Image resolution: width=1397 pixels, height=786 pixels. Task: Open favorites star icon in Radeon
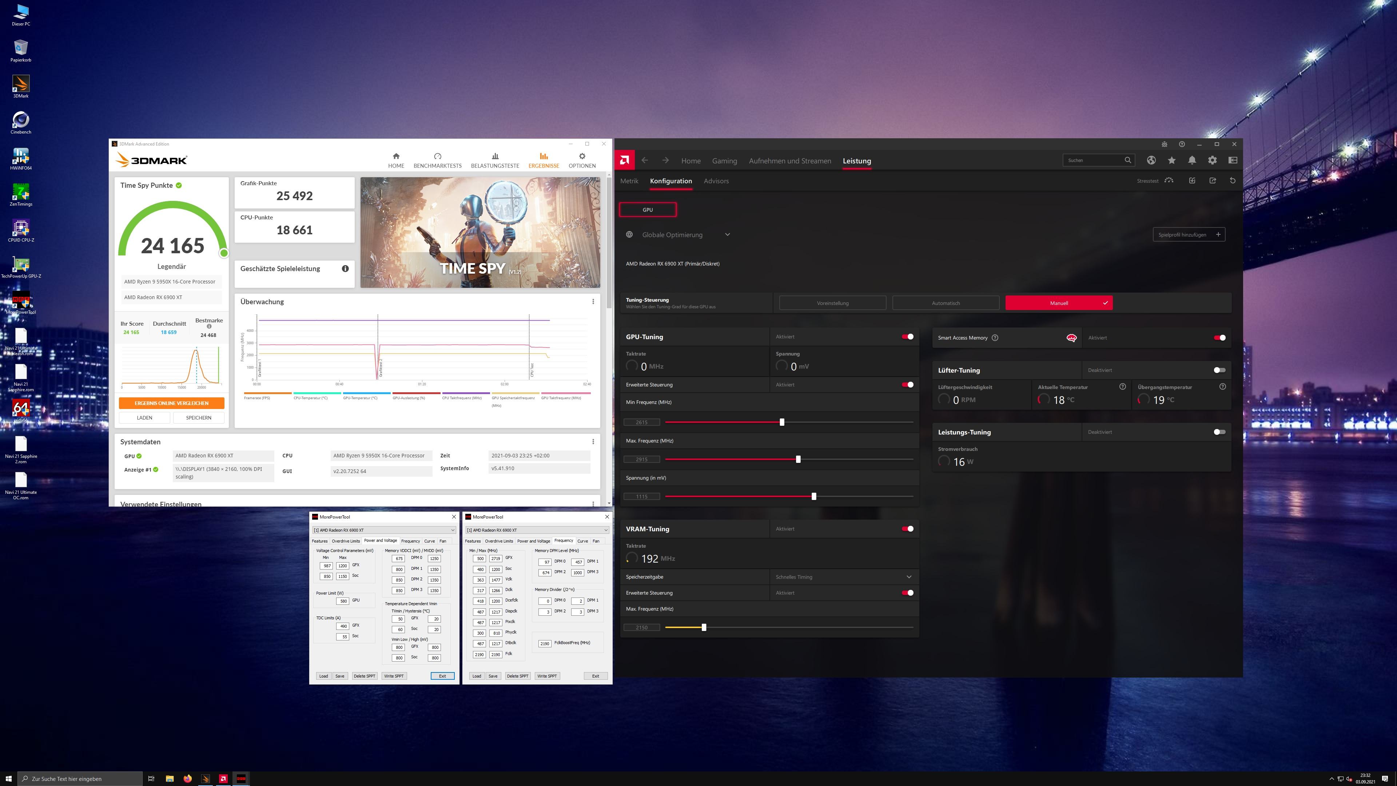tap(1171, 160)
